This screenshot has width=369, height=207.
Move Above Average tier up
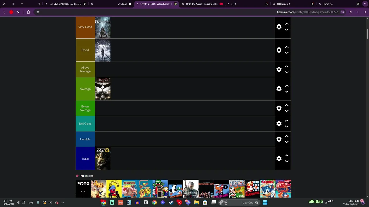(x=287, y=66)
